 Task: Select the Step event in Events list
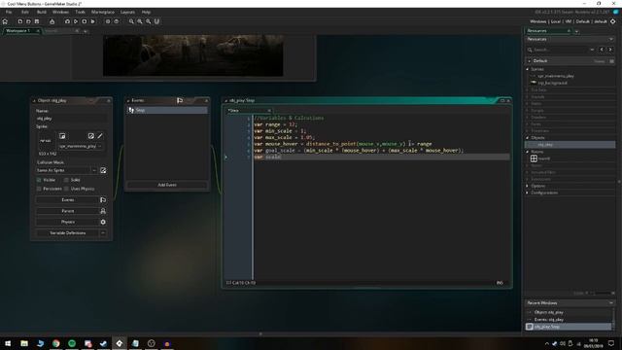coord(167,110)
